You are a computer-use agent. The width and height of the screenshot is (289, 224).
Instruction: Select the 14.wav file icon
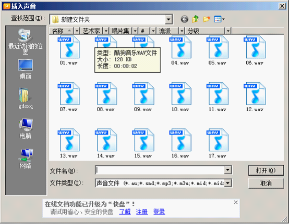(x=106, y=140)
